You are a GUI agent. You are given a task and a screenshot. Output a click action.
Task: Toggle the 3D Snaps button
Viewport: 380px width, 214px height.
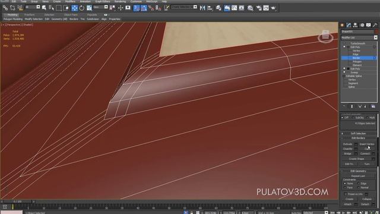click(x=137, y=8)
